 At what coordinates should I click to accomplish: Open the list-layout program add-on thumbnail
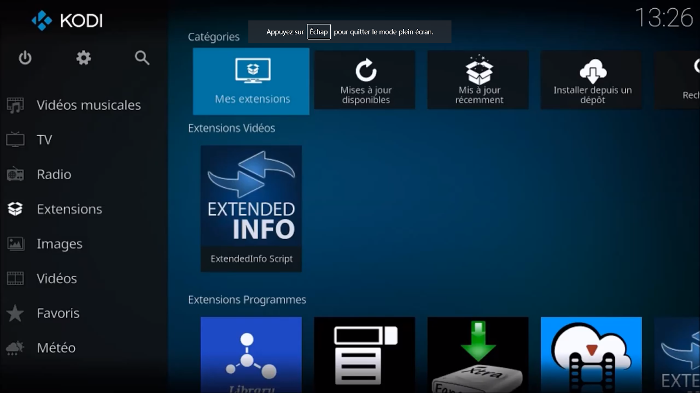pyautogui.click(x=364, y=355)
